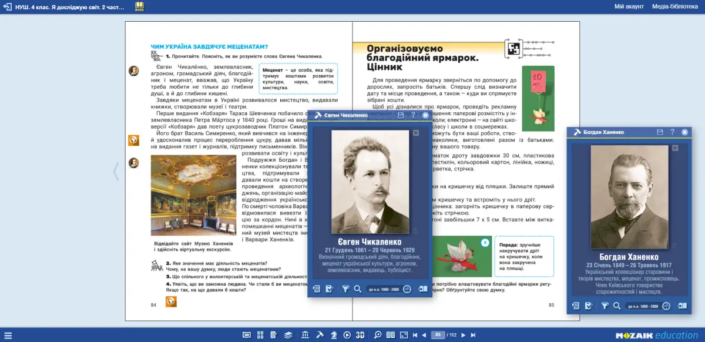The width and height of the screenshot is (705, 342).
Task: Click the page number field showing 85
Action: click(438, 334)
